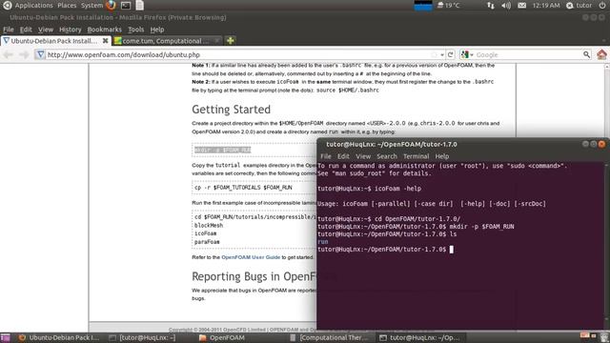Launch Firefox from the top panel icon
The image size is (610, 343).
(x=112, y=6)
